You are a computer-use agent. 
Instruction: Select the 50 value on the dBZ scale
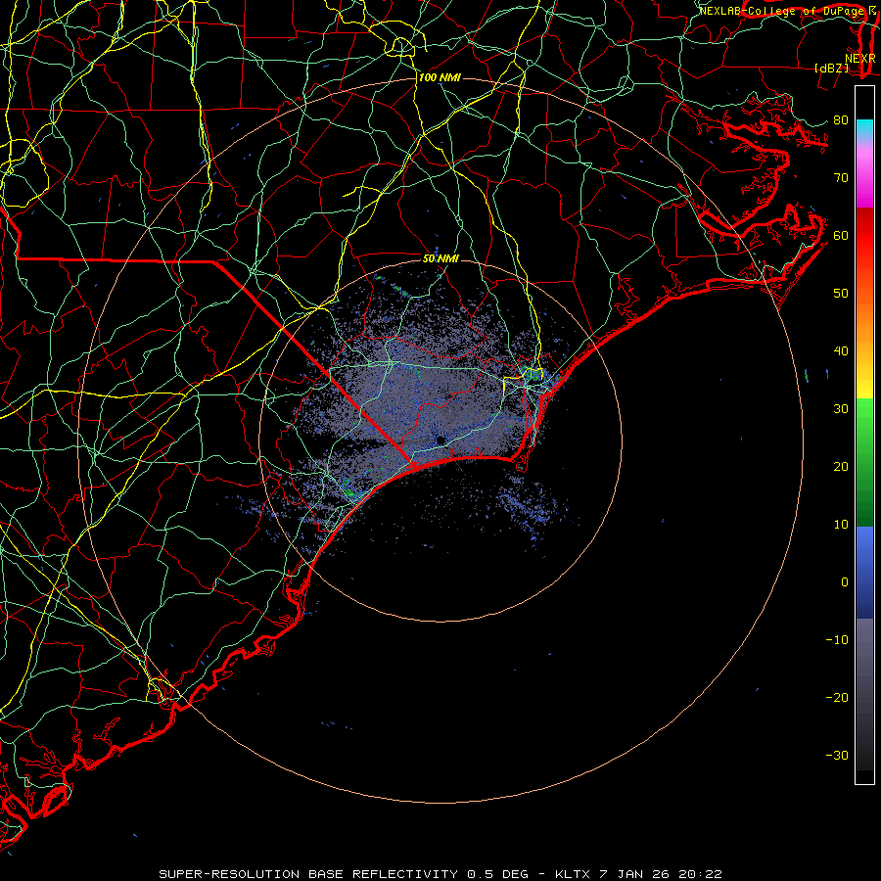[x=841, y=294]
